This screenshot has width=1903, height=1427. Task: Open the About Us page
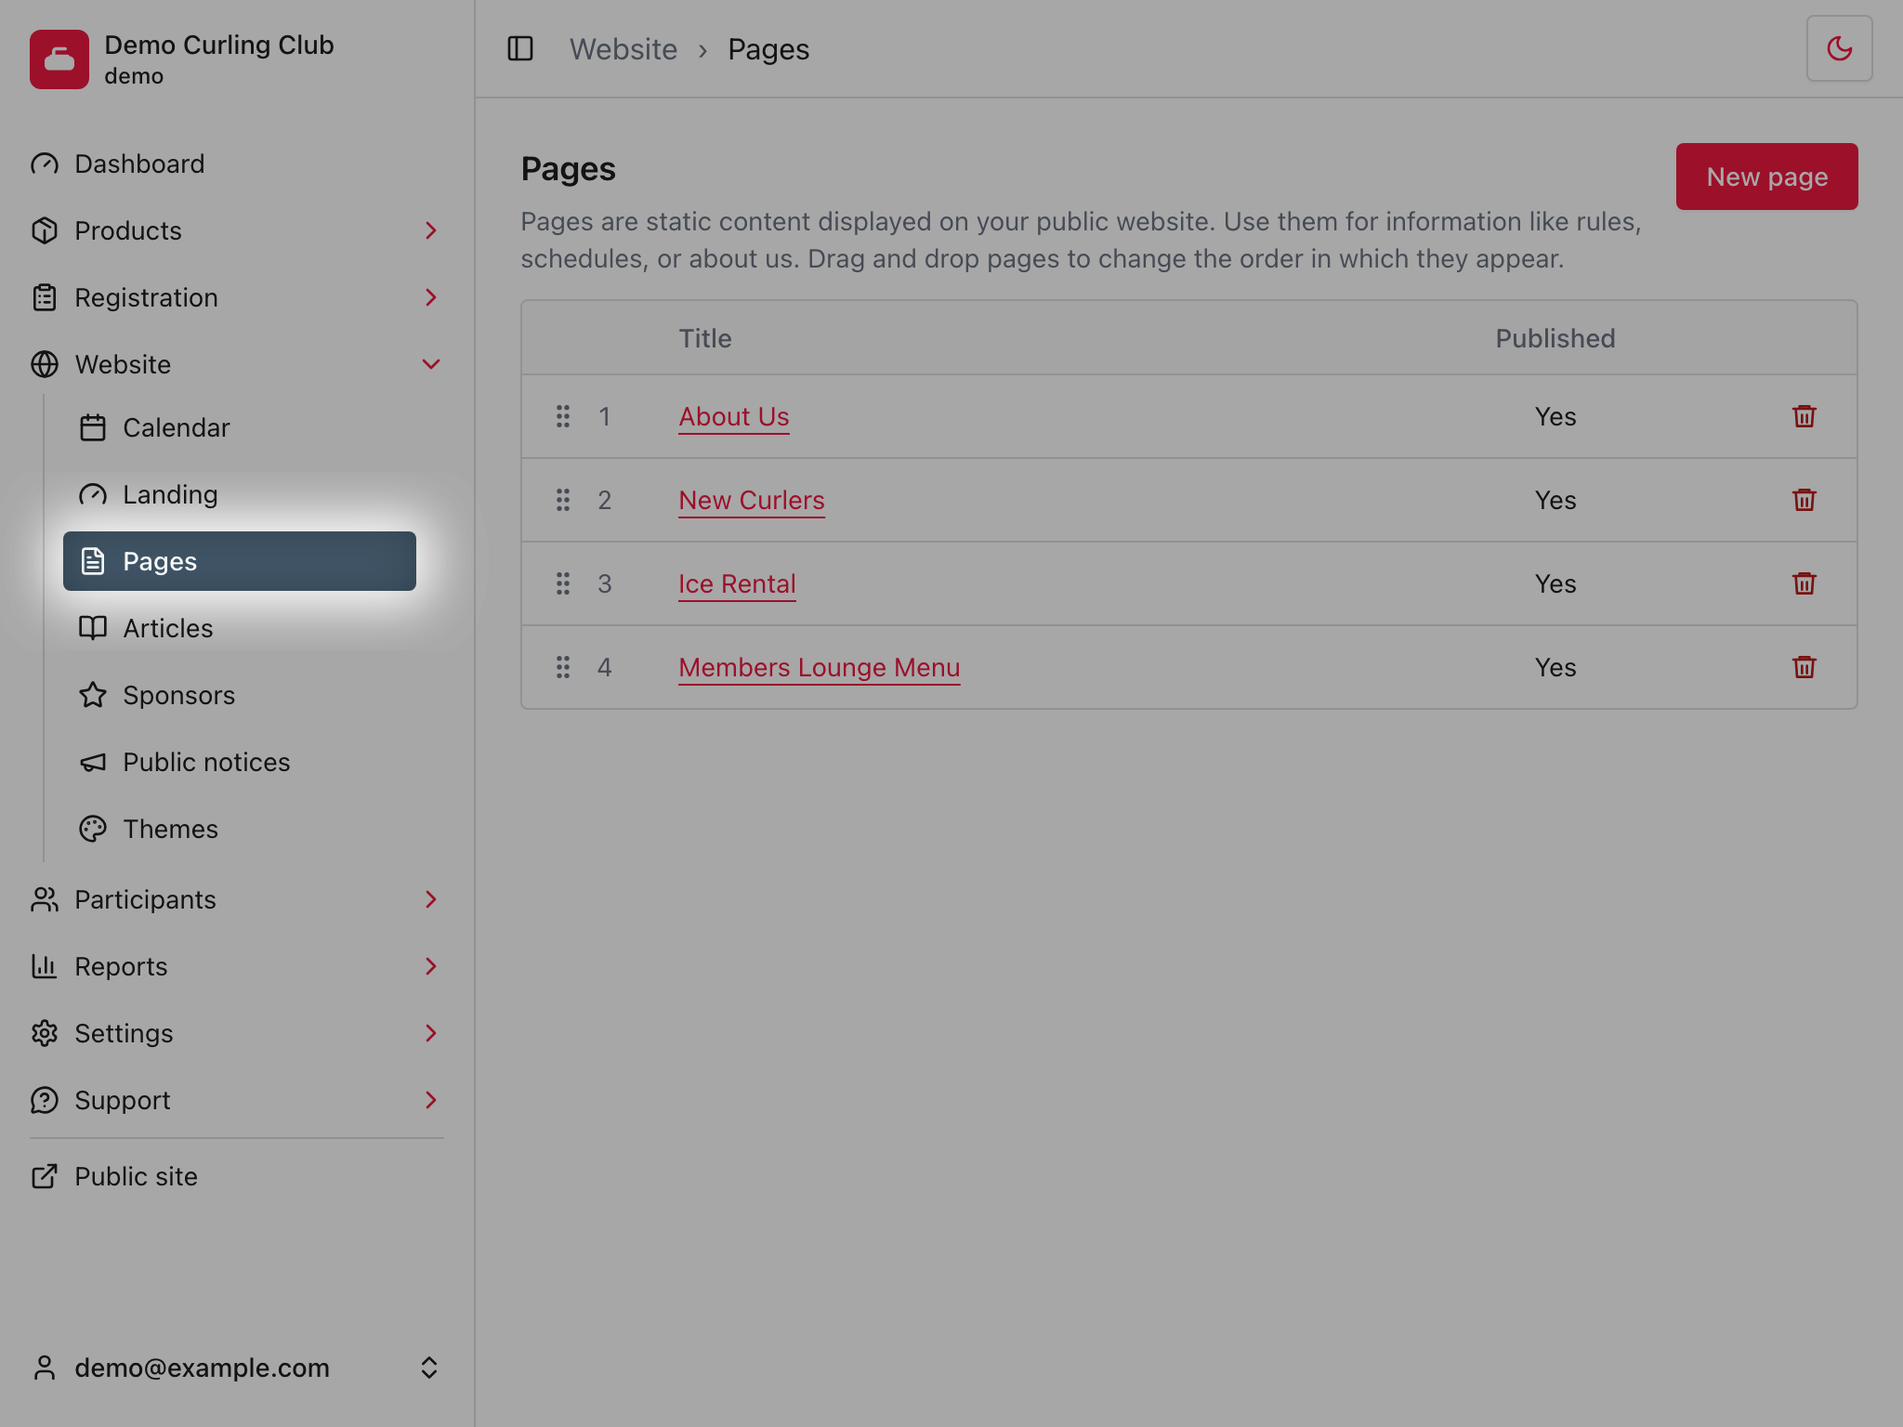(x=733, y=416)
